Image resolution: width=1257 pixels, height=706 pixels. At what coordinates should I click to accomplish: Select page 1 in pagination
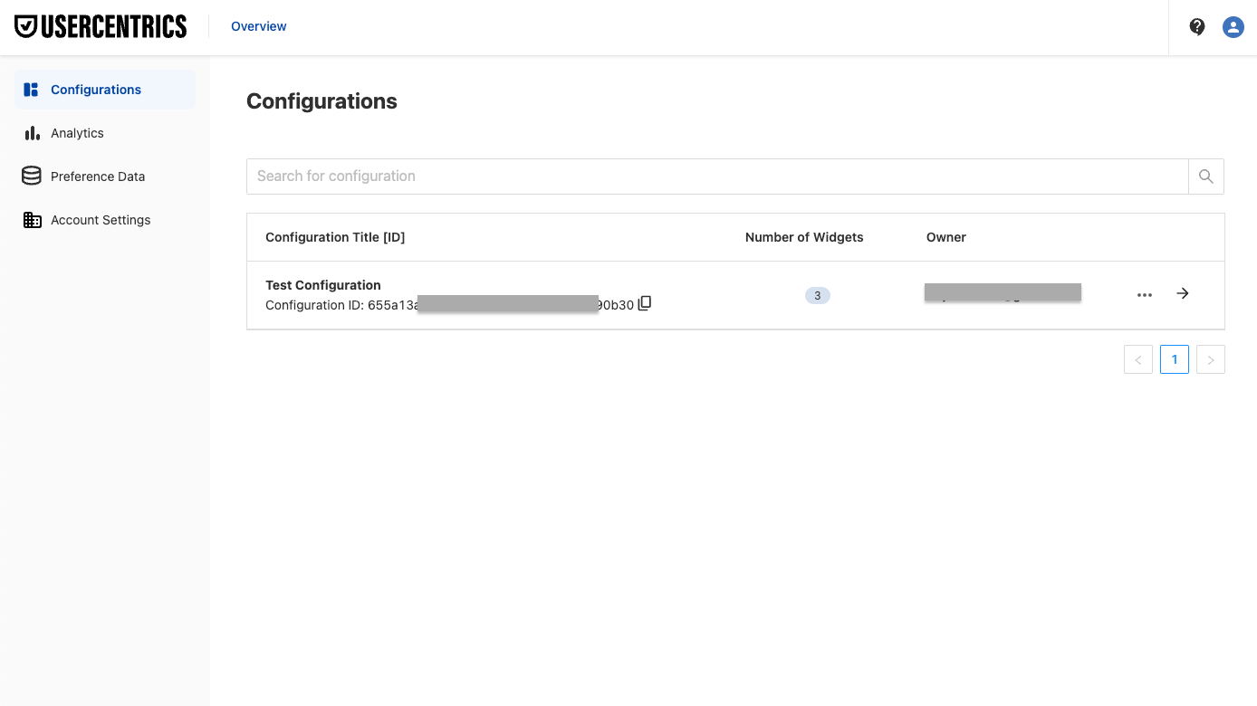pyautogui.click(x=1175, y=359)
